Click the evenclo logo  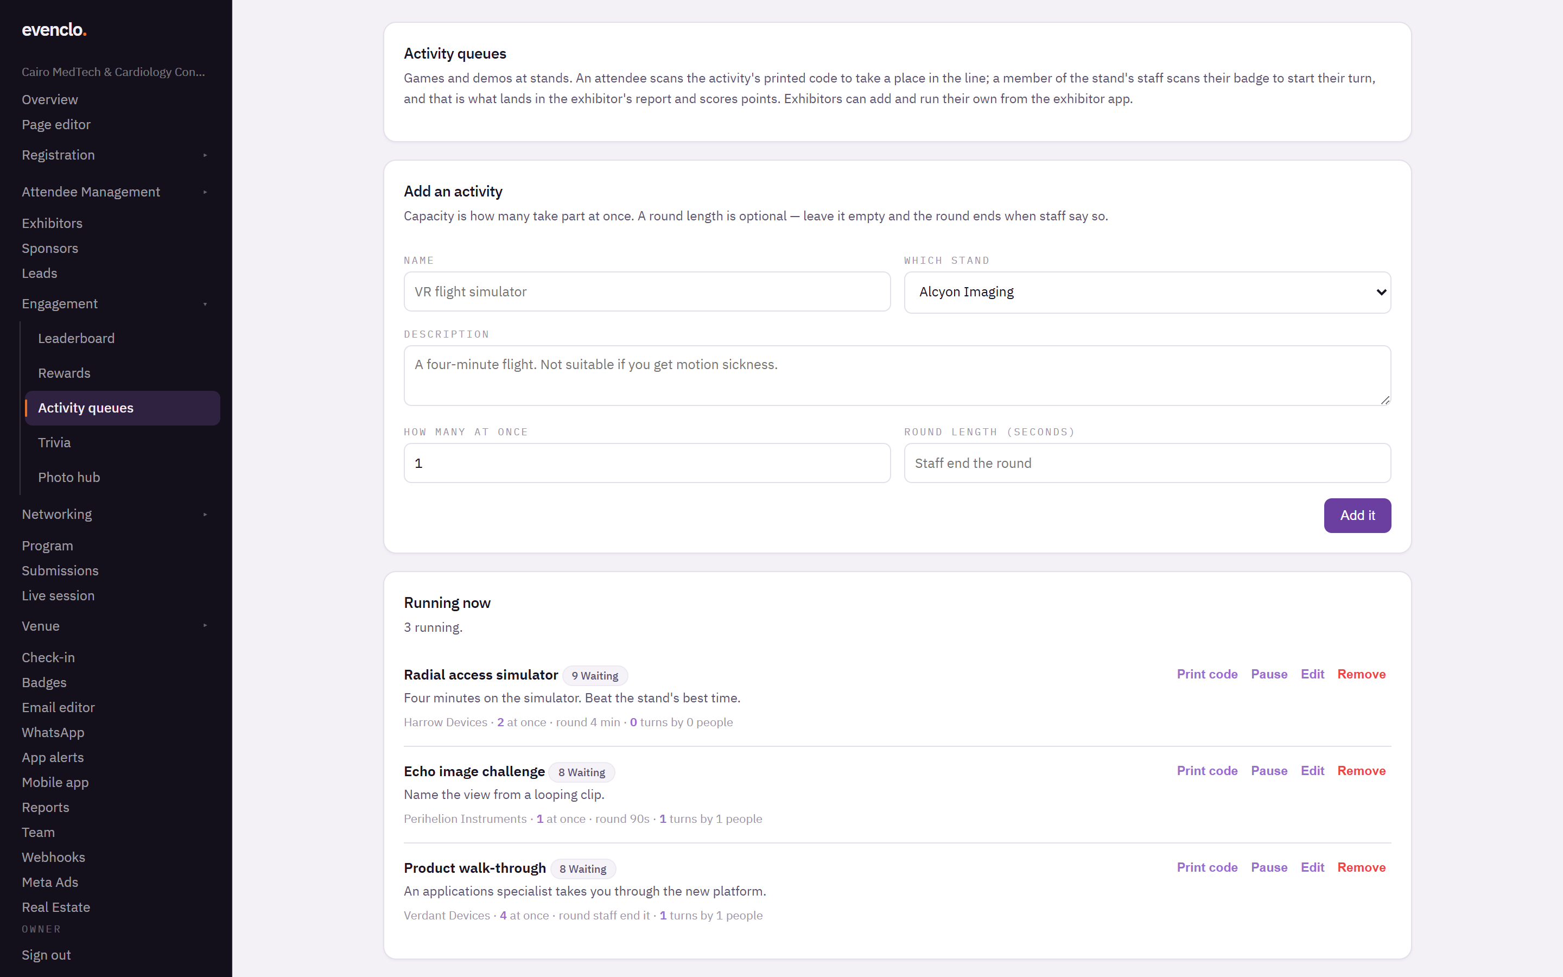54,30
